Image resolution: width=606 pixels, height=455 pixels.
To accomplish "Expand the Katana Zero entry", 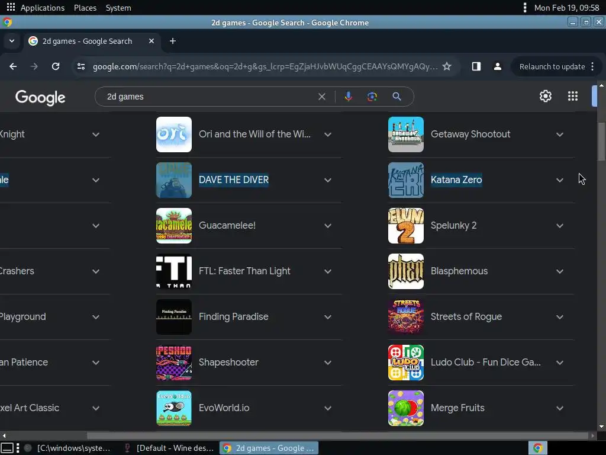I will (x=560, y=180).
